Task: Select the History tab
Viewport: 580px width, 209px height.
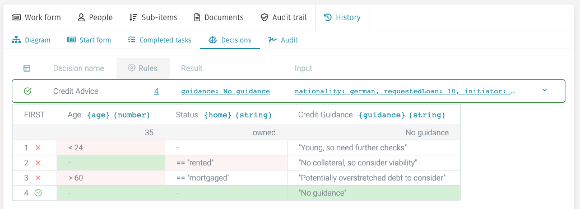Action: (342, 17)
